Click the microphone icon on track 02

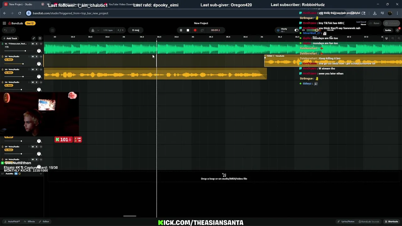pyautogui.click(x=3, y=56)
